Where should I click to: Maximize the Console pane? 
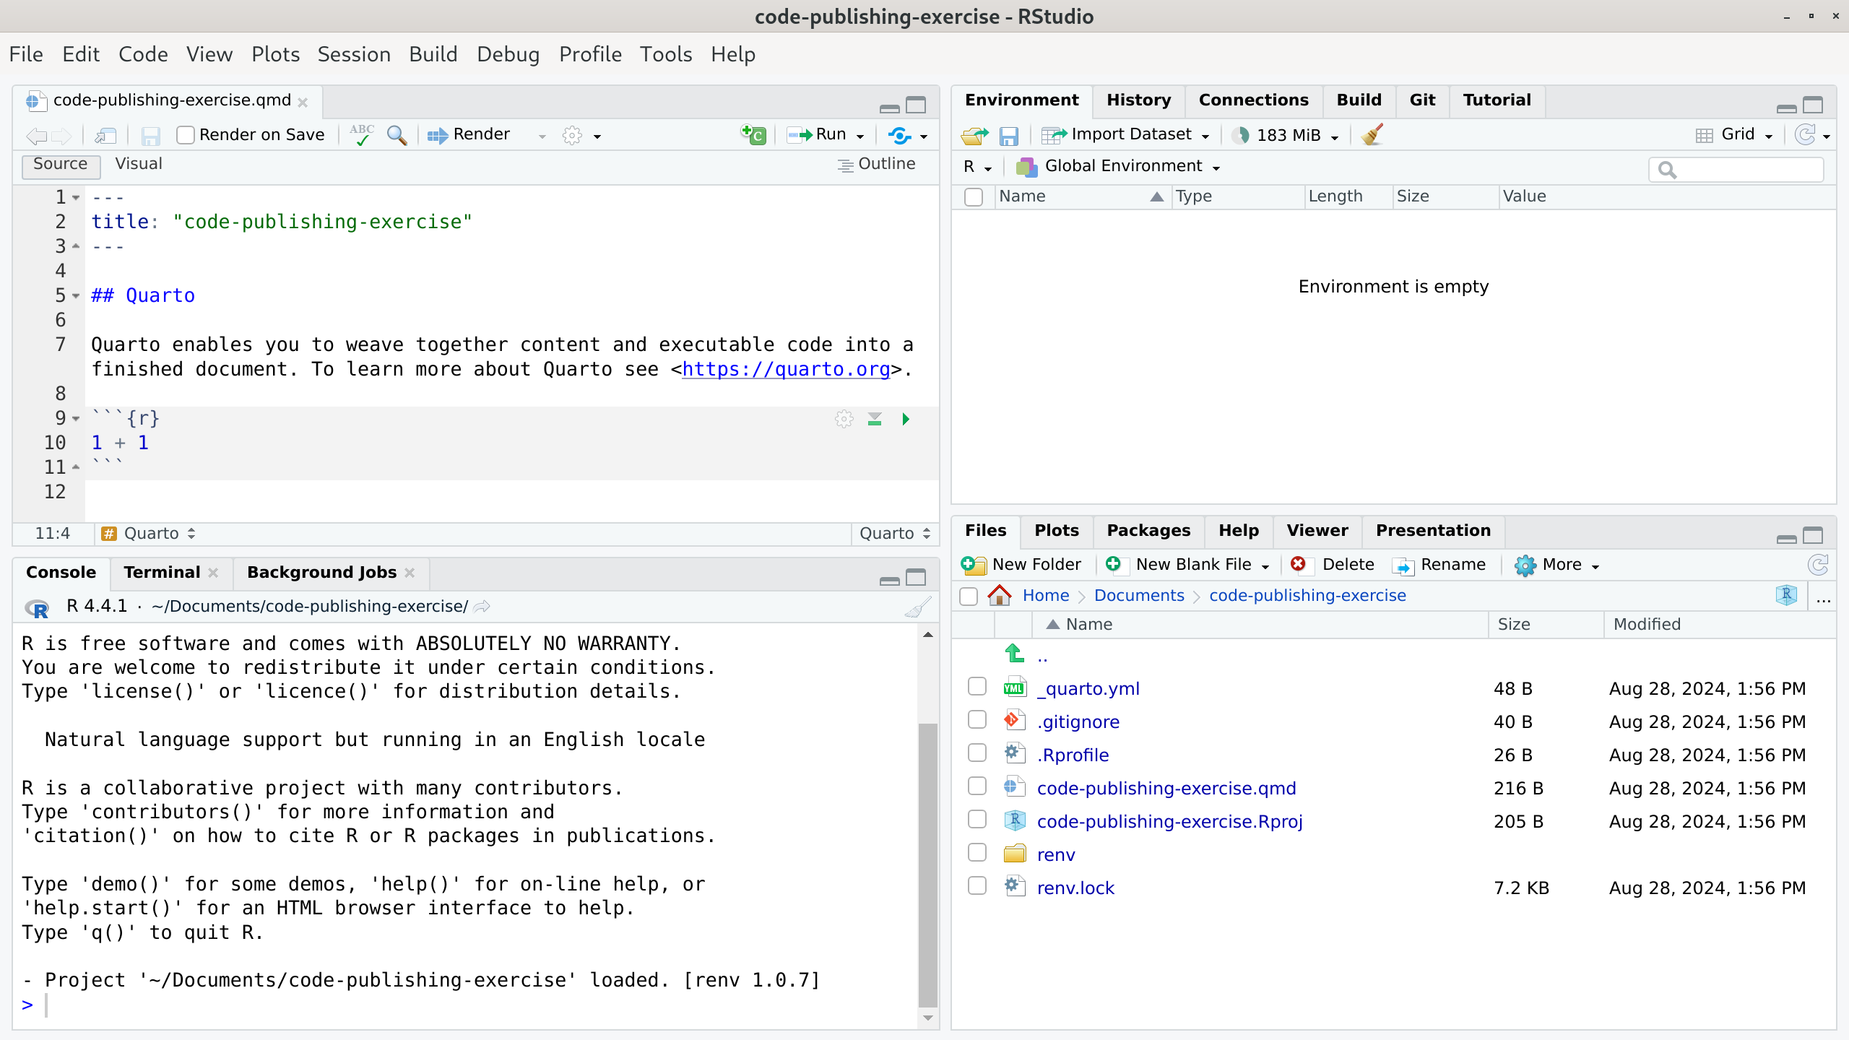click(x=916, y=577)
